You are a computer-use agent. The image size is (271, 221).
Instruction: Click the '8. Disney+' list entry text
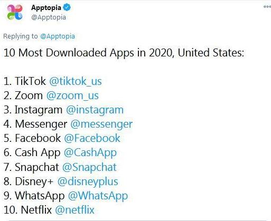[29, 181]
